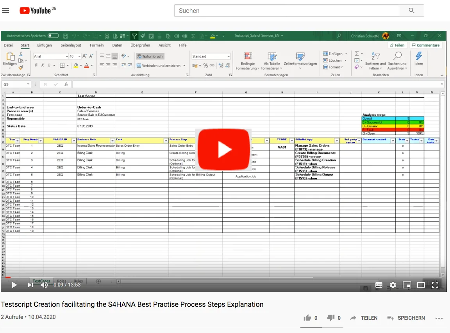The width and height of the screenshot is (450, 333).
Task: Open Zellenformatvorlagen gallery
Action: pyautogui.click(x=300, y=61)
